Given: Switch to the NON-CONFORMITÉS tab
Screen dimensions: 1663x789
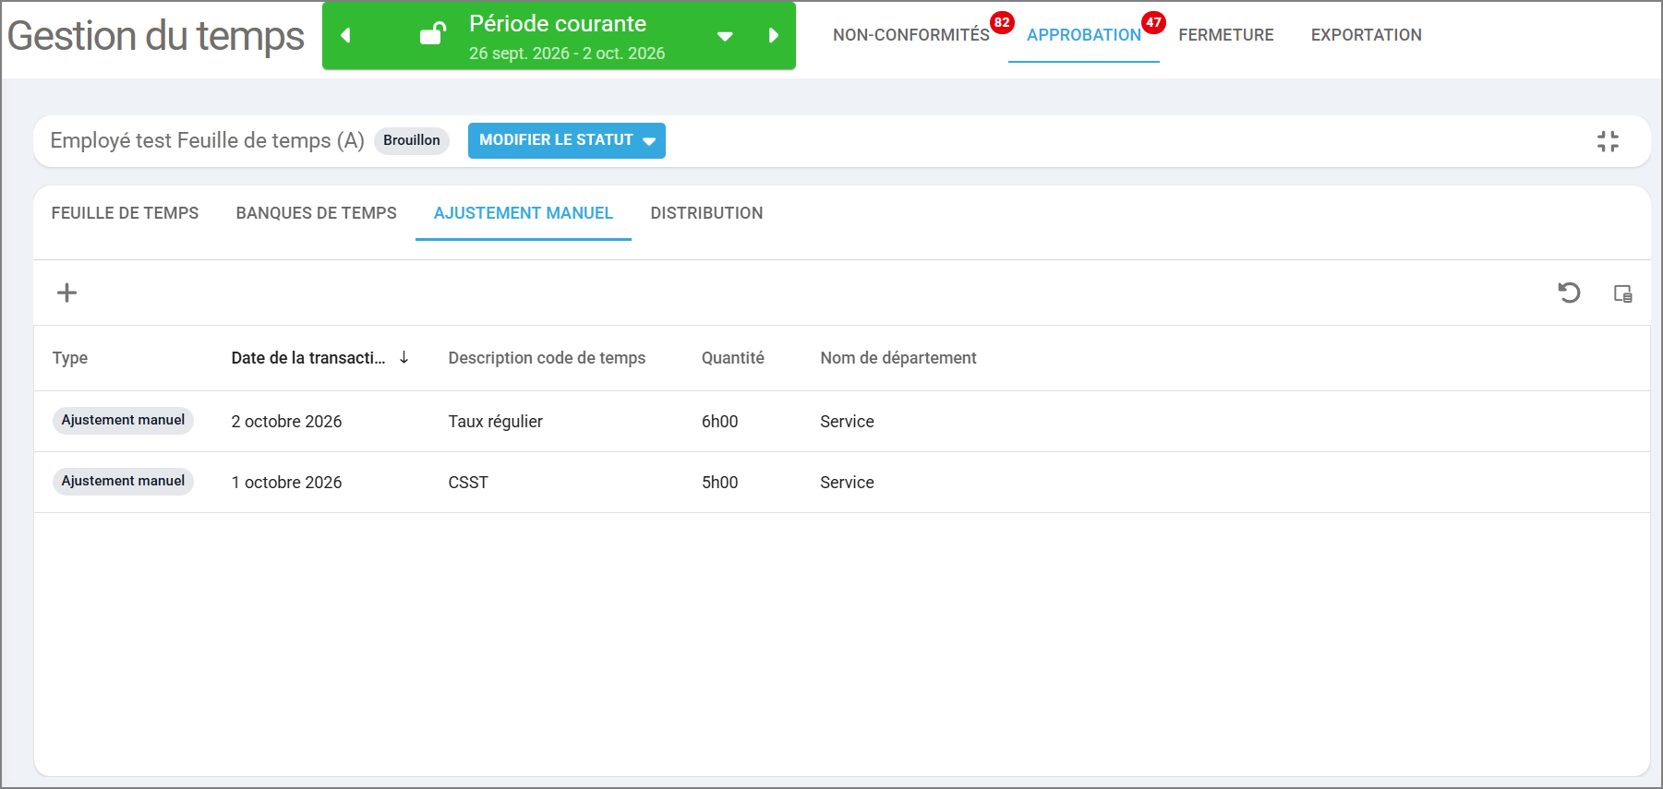Looking at the screenshot, I should tap(910, 35).
